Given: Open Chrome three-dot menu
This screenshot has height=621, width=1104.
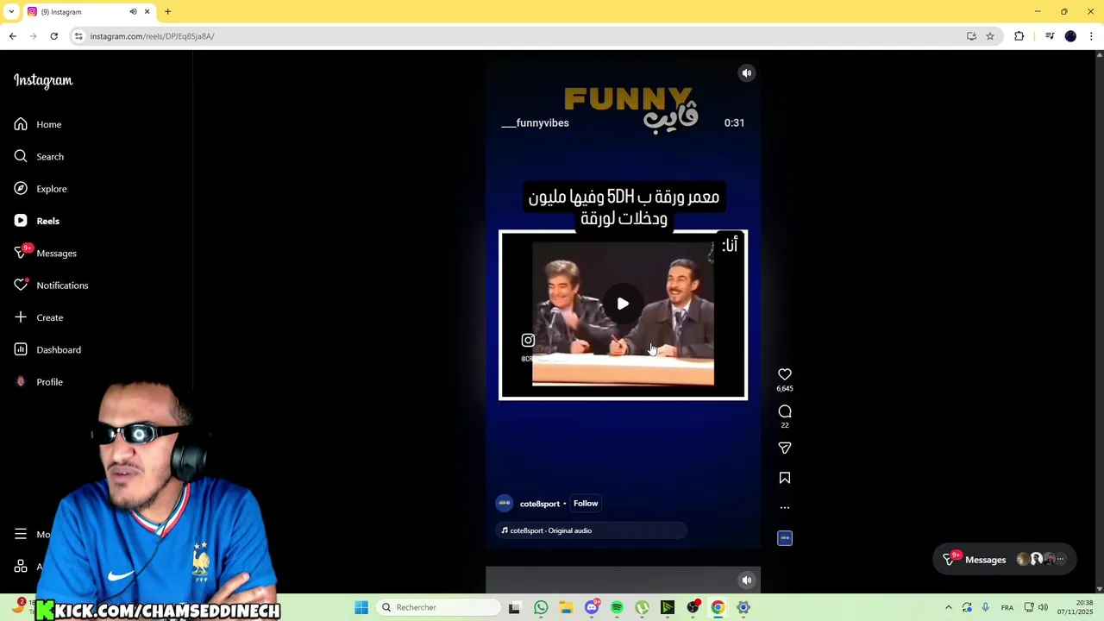Looking at the screenshot, I should click(x=1092, y=36).
